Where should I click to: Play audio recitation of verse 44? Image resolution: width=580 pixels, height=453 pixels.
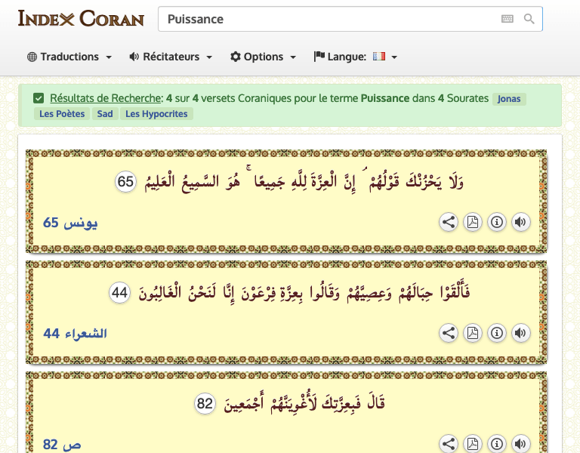pos(520,333)
